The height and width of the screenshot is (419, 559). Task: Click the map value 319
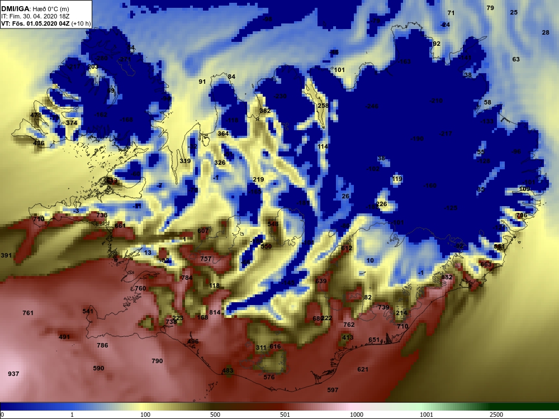click(185, 161)
